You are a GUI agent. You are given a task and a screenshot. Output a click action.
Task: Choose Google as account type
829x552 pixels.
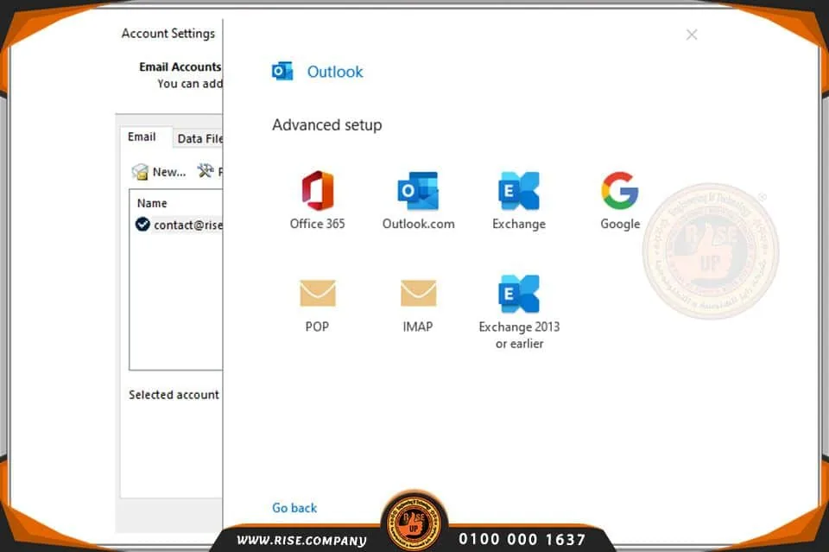620,200
